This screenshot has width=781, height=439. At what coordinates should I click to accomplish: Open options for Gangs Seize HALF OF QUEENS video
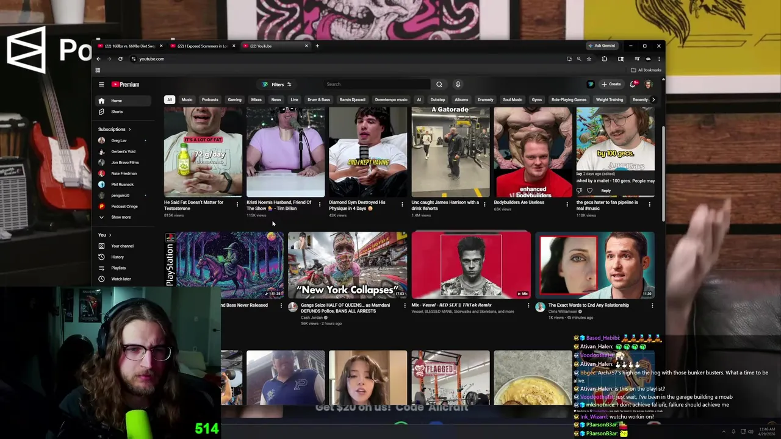coord(405,305)
